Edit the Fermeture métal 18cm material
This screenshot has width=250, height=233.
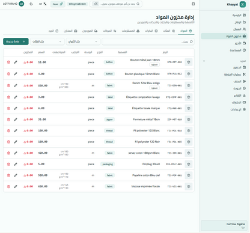(16, 120)
